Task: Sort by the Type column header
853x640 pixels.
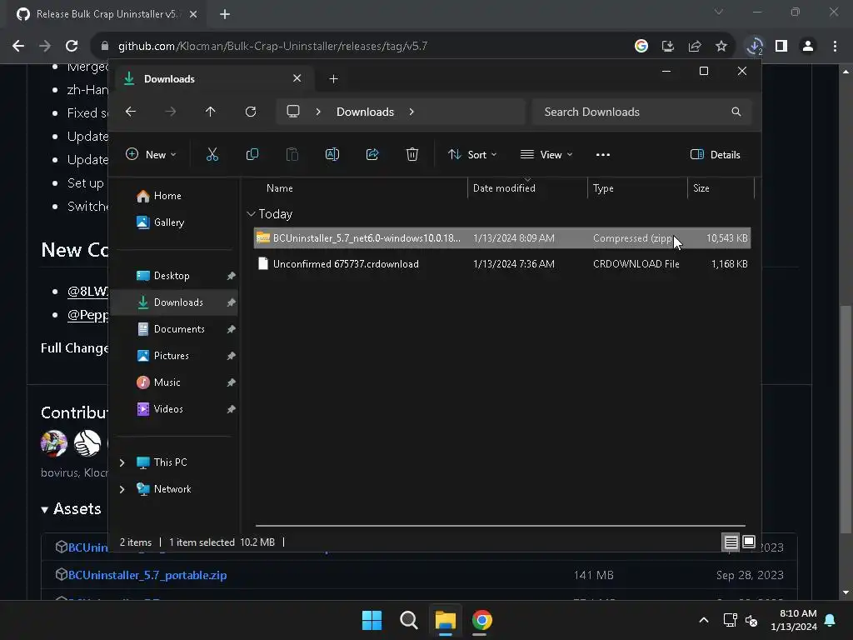Action: point(637,188)
